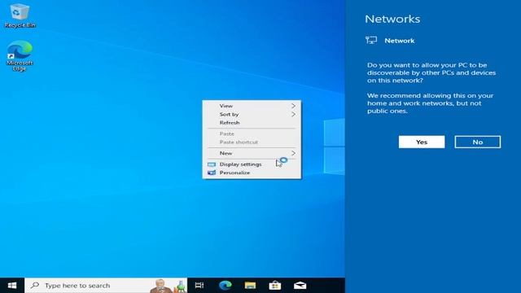Expand the View submenu arrow
The width and height of the screenshot is (521, 293).
coord(293,106)
